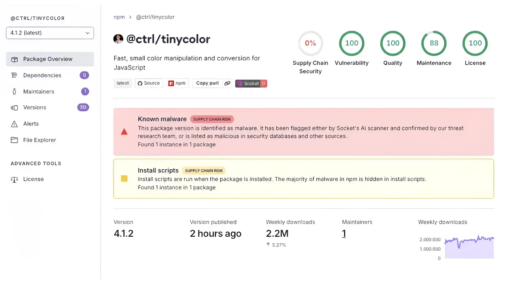The width and height of the screenshot is (506, 284).
Task: Go to the Versions sidebar section
Action: click(x=35, y=108)
